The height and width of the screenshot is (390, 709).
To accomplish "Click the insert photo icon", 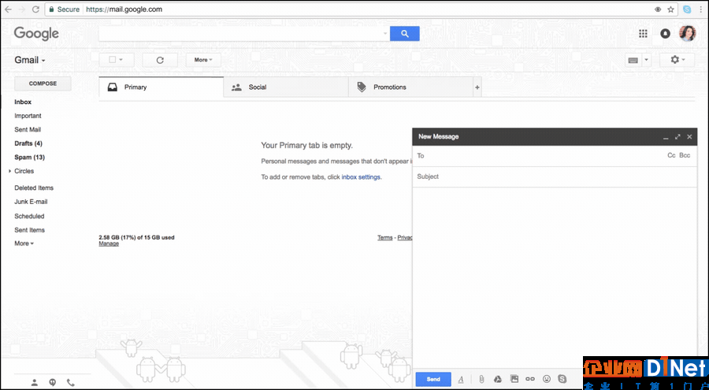I will (514, 379).
